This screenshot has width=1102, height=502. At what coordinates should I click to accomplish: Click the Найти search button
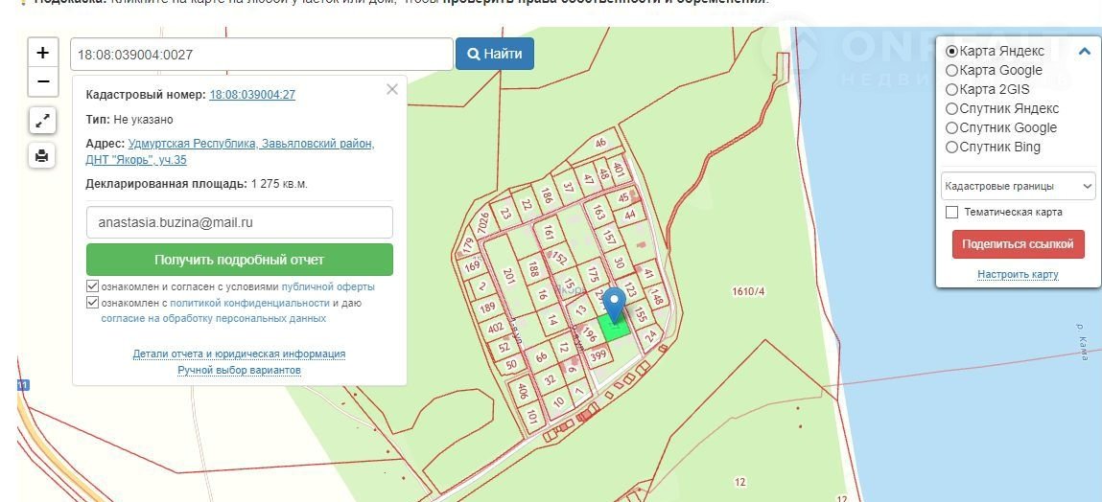[495, 55]
